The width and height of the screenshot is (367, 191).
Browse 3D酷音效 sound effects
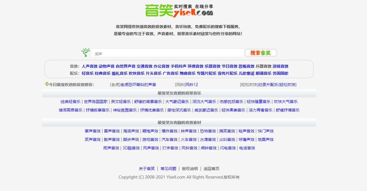pos(131,148)
